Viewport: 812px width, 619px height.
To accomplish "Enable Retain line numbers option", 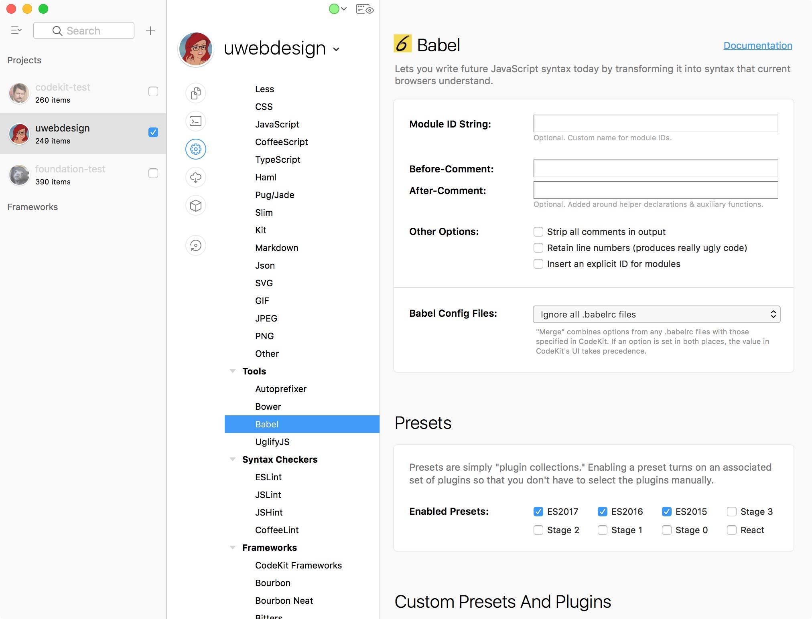I will pos(538,248).
